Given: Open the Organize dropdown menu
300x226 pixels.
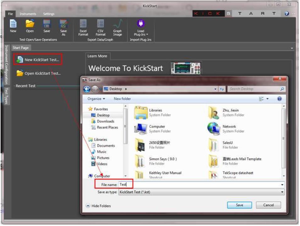Looking at the screenshot, I should [x=96, y=99].
